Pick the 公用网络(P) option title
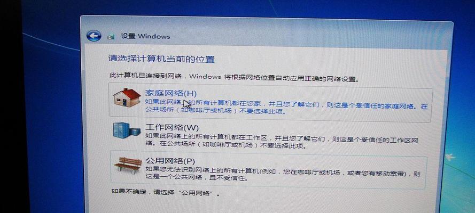The image size is (475, 213). coord(170,161)
